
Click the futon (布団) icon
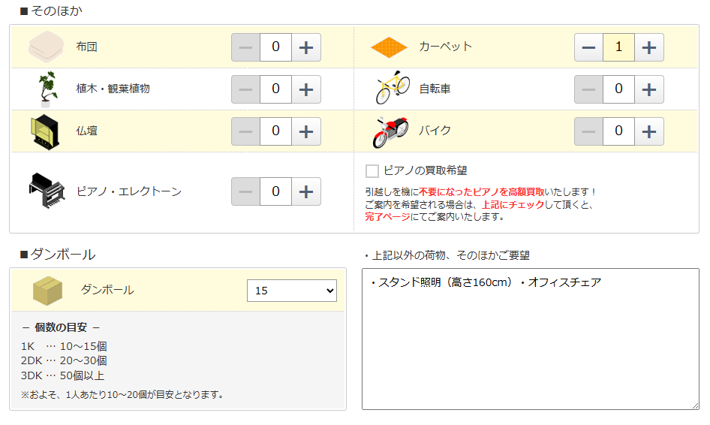click(x=48, y=47)
